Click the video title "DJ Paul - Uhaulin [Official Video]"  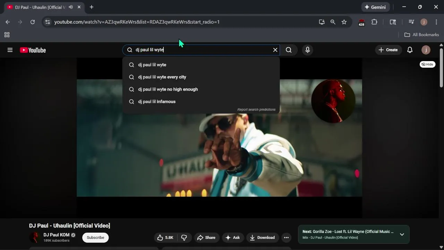pyautogui.click(x=69, y=226)
